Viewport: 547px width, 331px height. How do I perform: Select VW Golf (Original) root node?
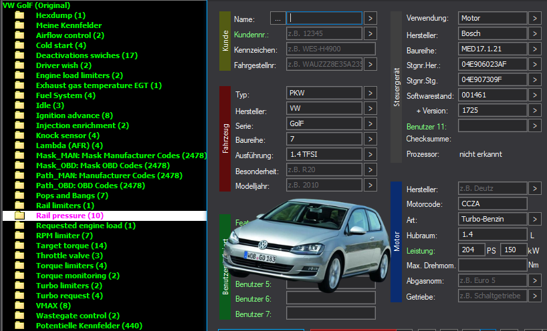[x=36, y=5]
